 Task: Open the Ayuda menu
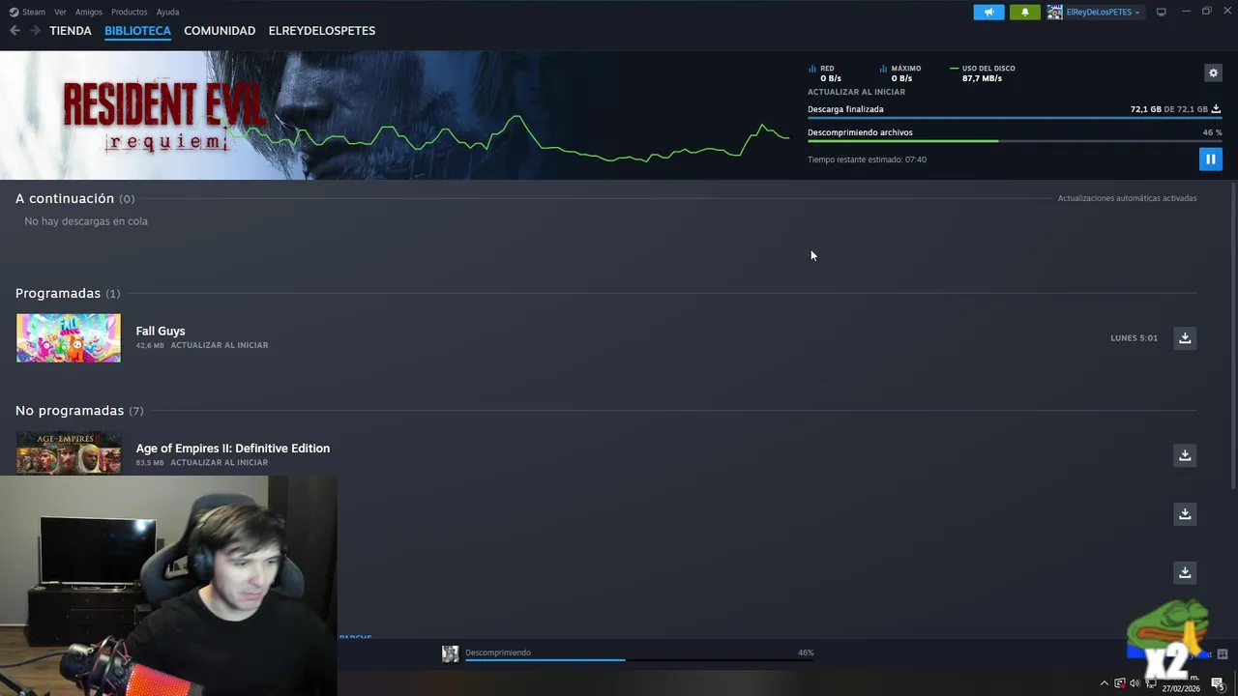click(x=167, y=12)
